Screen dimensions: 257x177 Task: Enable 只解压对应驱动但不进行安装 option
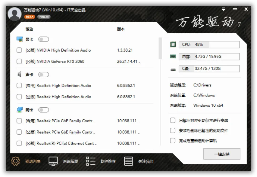pyautogui.click(x=173, y=121)
